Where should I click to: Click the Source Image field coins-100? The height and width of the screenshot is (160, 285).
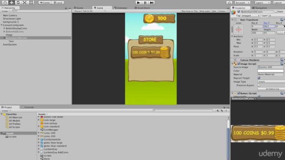[270, 67]
